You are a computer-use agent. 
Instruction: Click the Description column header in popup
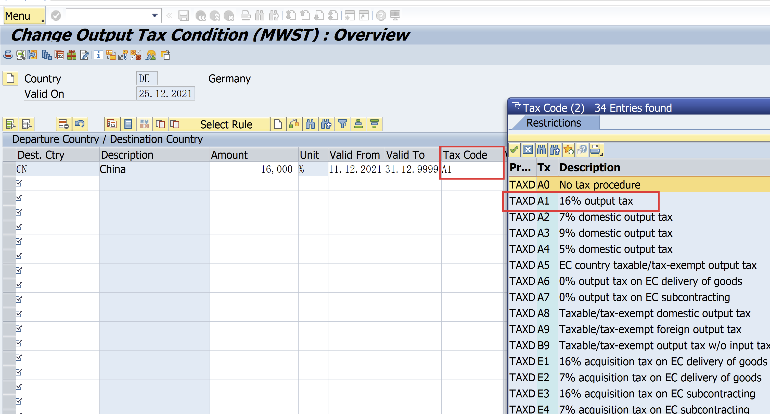(589, 167)
